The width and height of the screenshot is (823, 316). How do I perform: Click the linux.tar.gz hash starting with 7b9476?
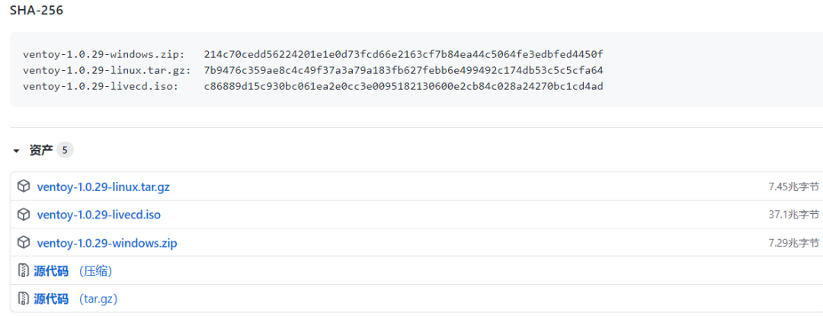point(404,70)
